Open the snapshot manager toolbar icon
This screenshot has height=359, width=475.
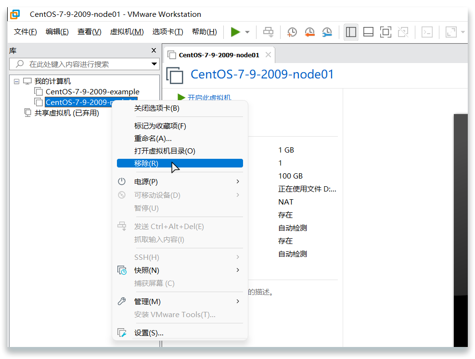point(327,32)
